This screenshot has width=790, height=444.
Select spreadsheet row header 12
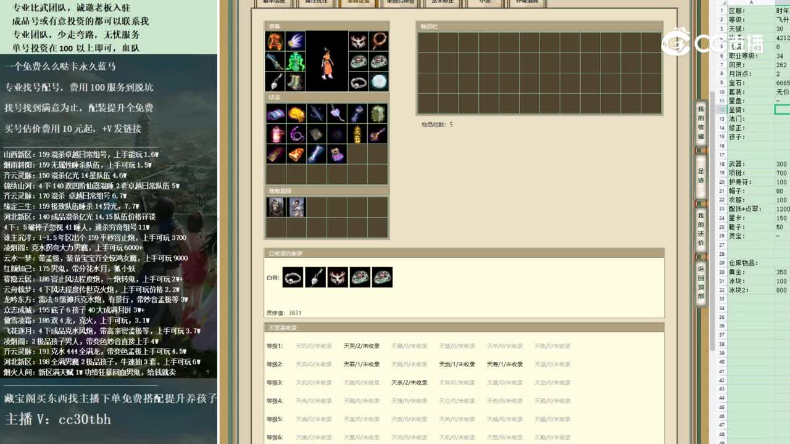(x=722, y=110)
